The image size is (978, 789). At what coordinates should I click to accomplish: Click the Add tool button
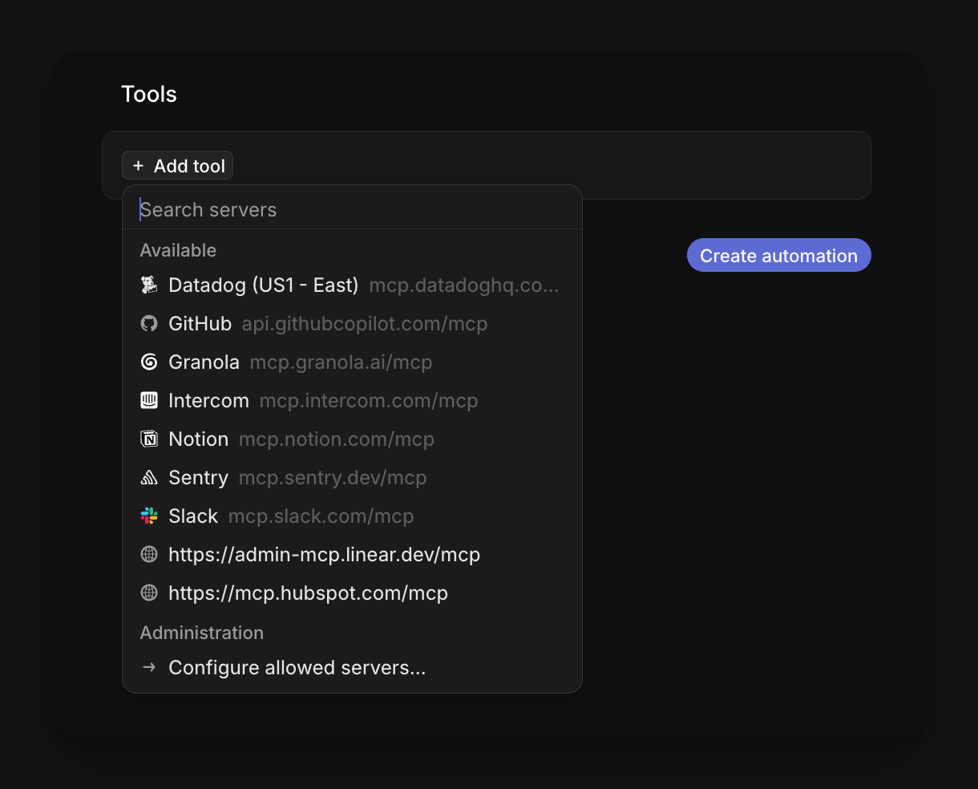(x=178, y=166)
